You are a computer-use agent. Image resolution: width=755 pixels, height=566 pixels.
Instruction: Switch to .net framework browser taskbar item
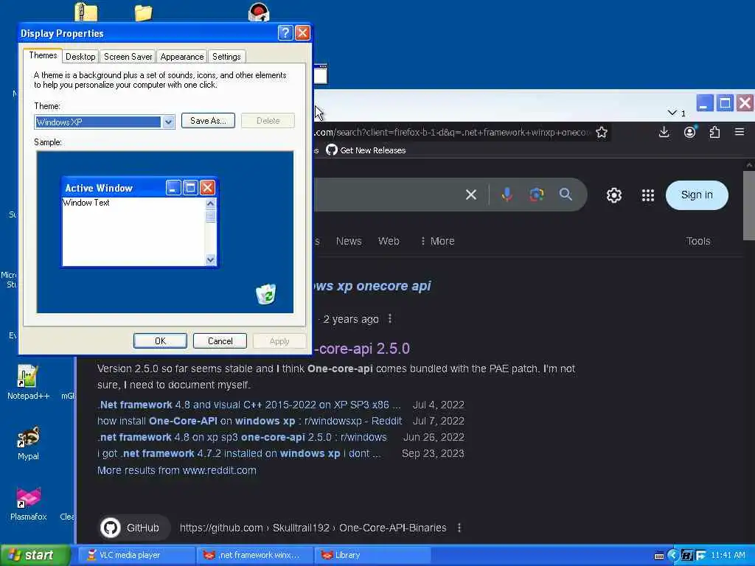tap(255, 556)
